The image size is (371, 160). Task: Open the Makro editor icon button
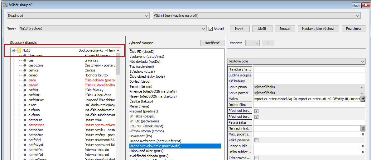point(363,99)
